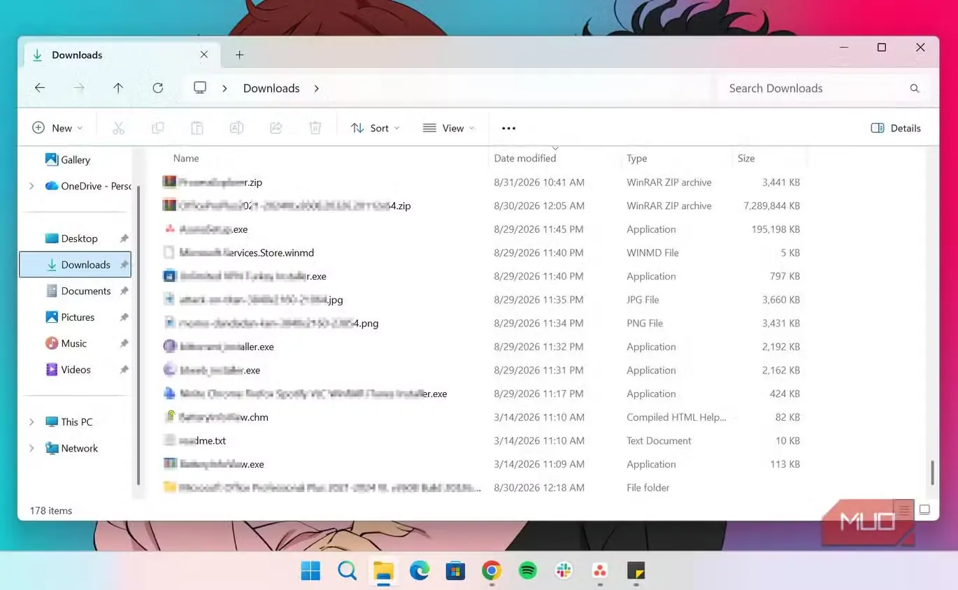This screenshot has height=590, width=958.
Task: Click the file list vertical scrollbar thumb
Action: (x=931, y=473)
